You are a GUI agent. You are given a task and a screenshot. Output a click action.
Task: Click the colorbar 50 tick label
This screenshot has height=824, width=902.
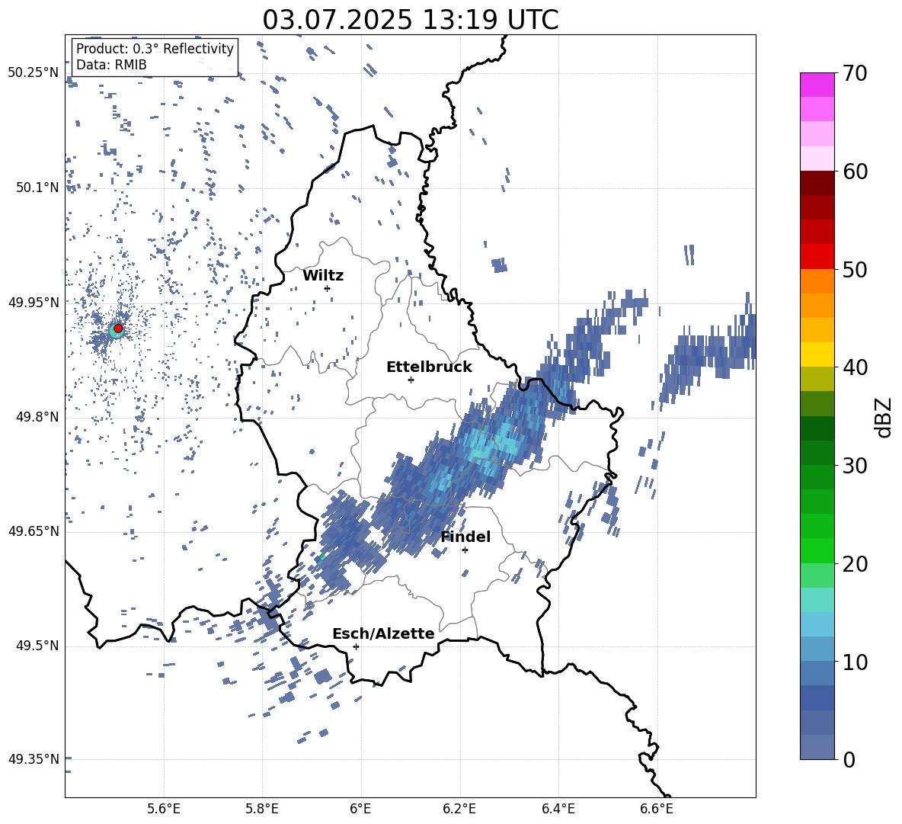pos(855,269)
